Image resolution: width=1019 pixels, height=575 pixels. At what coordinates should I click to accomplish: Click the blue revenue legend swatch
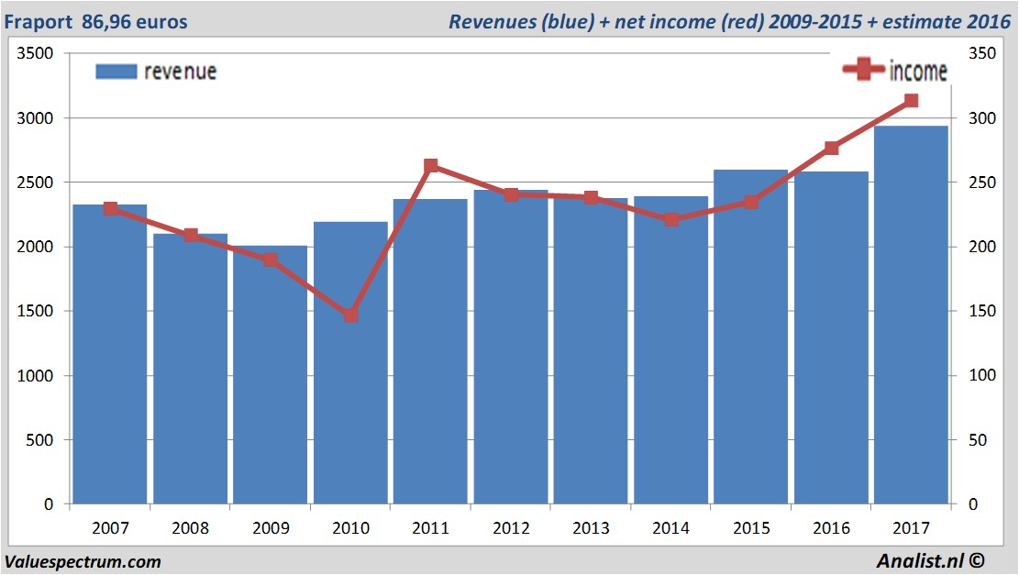[x=116, y=72]
